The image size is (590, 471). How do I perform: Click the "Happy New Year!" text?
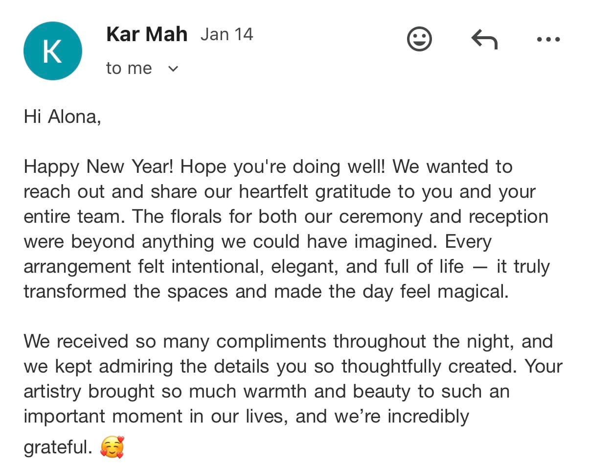pos(98,167)
